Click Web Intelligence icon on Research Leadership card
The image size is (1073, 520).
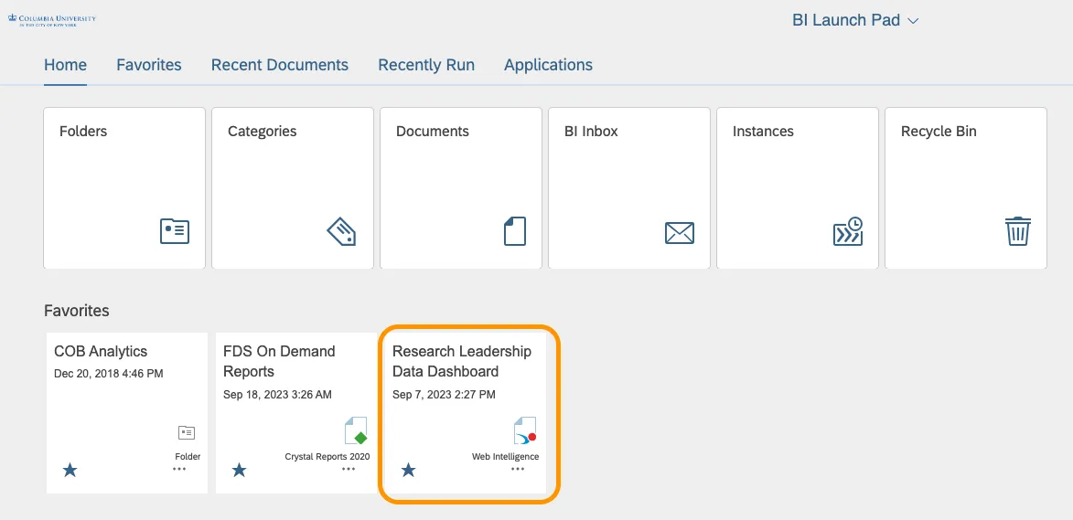[525, 430]
